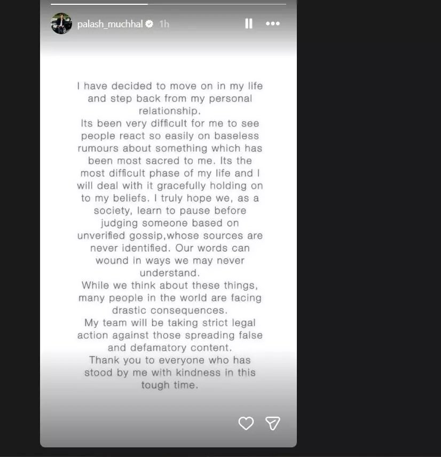Open the three-dot more options menu
Screen dimensions: 441x457
[273, 23]
